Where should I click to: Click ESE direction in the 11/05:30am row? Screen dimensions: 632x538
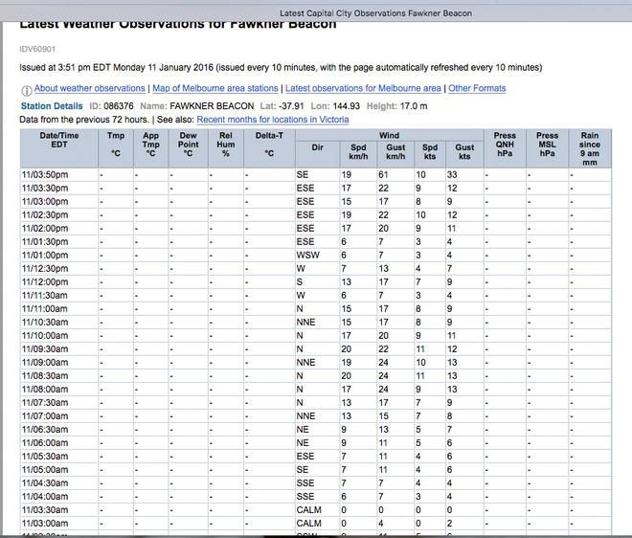(x=305, y=457)
